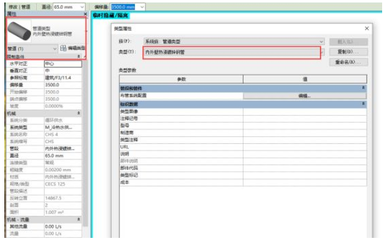Click the pipe type preview thumbnail
This screenshot has width=384, height=241.
tap(19, 31)
